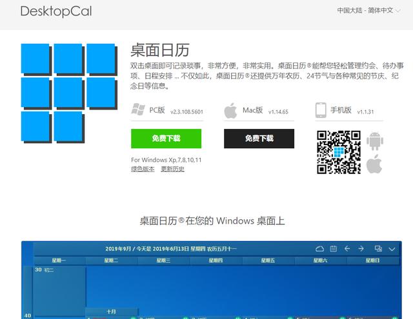
Task: Click the 星期四 column header
Action: pos(216,260)
